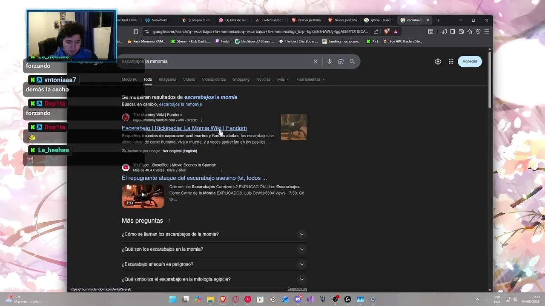Select the Modo IA search tab
The width and height of the screenshot is (545, 306).
pyautogui.click(x=129, y=79)
